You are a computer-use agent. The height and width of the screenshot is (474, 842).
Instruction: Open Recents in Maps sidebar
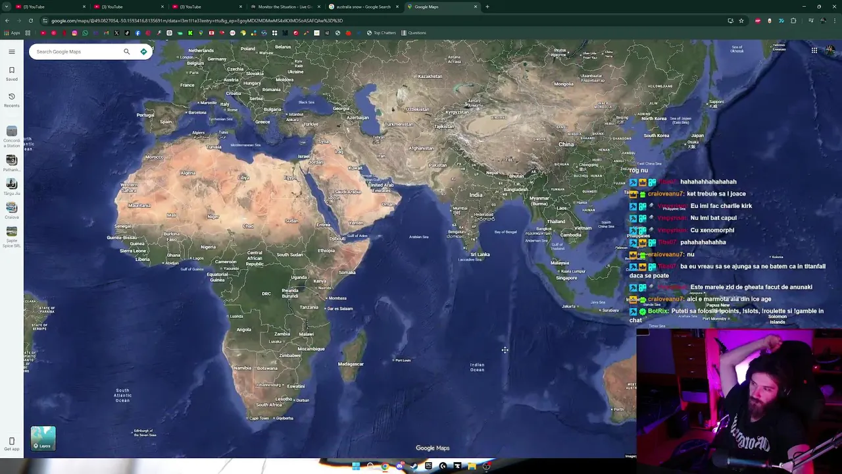[12, 99]
